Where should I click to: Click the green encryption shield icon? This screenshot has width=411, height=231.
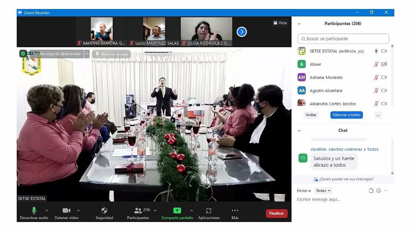click(23, 54)
